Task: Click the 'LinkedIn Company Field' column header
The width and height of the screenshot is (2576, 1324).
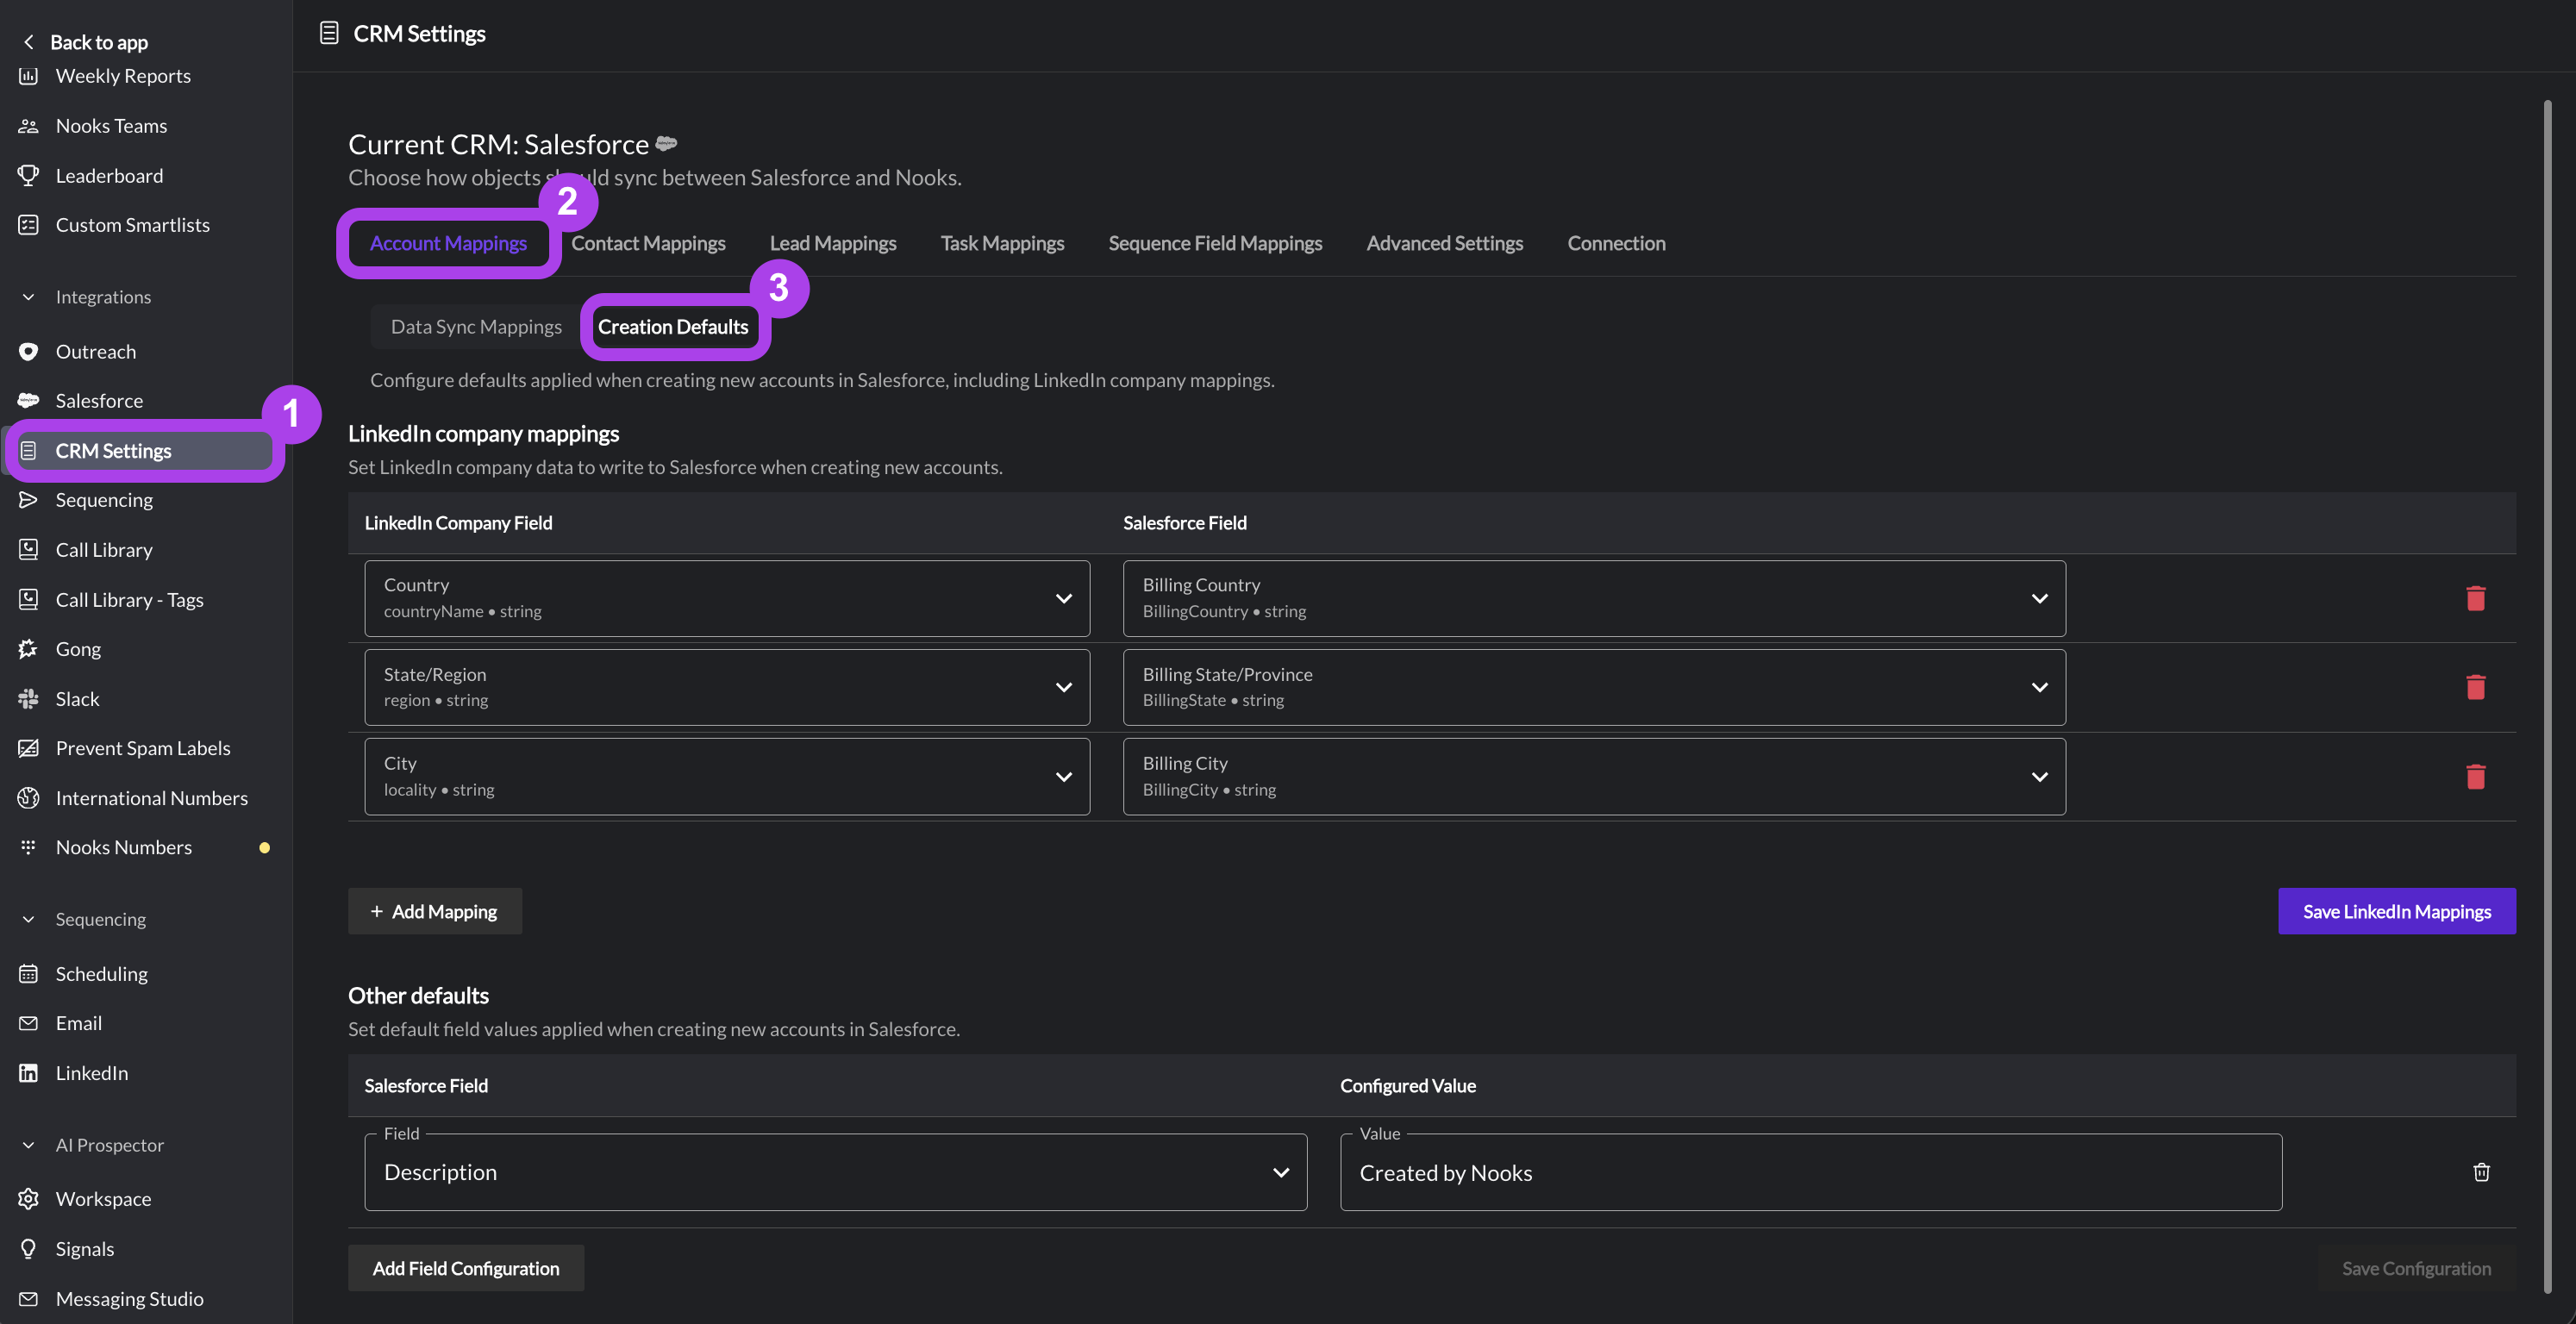Action: (458, 523)
